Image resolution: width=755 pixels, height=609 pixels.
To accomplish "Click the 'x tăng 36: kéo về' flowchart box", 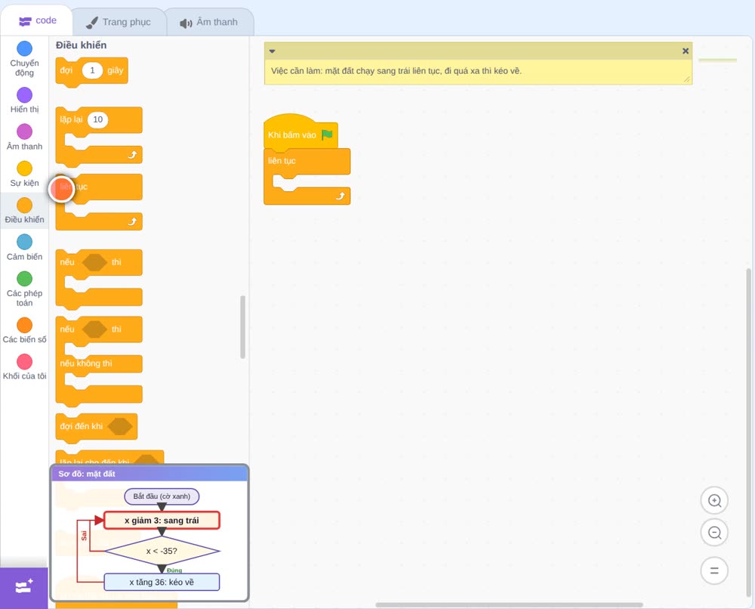I will [x=162, y=582].
